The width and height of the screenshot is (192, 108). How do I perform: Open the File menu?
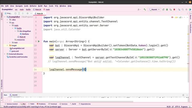click(2, 6)
